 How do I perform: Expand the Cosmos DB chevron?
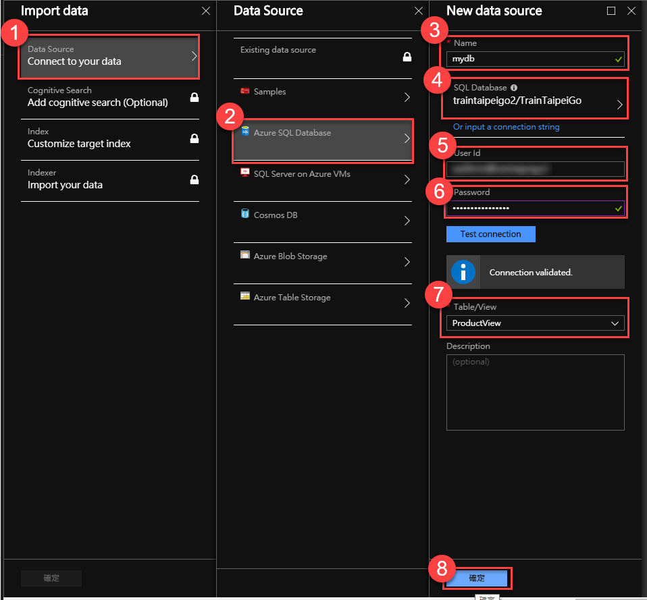click(407, 221)
